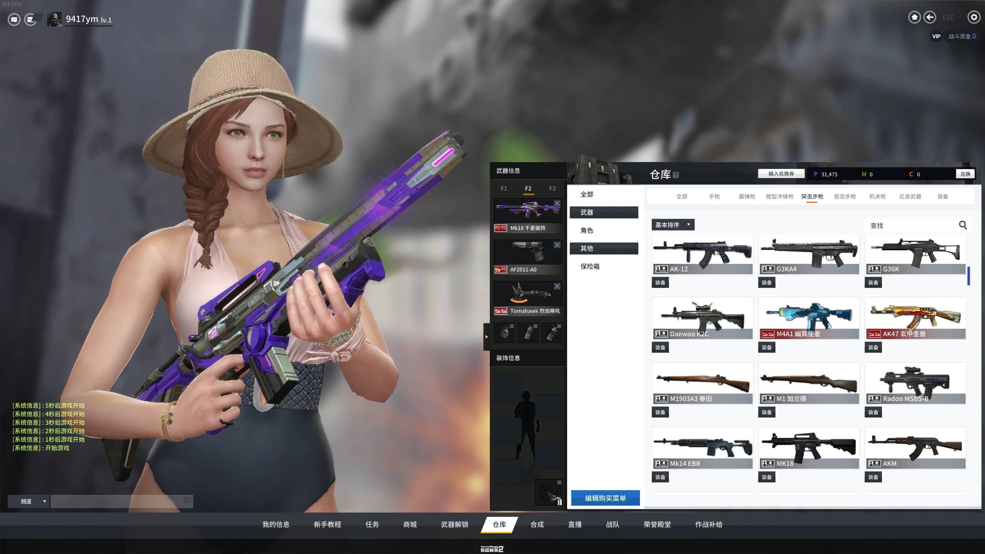
Task: Click the player avatar for 9417ym
Action: (x=54, y=19)
